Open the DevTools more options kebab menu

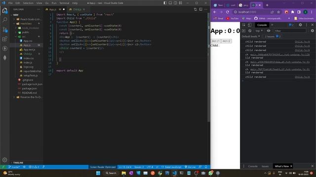pos(307,25)
